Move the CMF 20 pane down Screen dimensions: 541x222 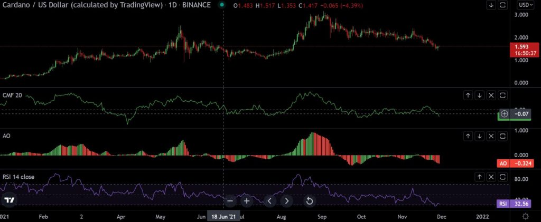[480, 95]
